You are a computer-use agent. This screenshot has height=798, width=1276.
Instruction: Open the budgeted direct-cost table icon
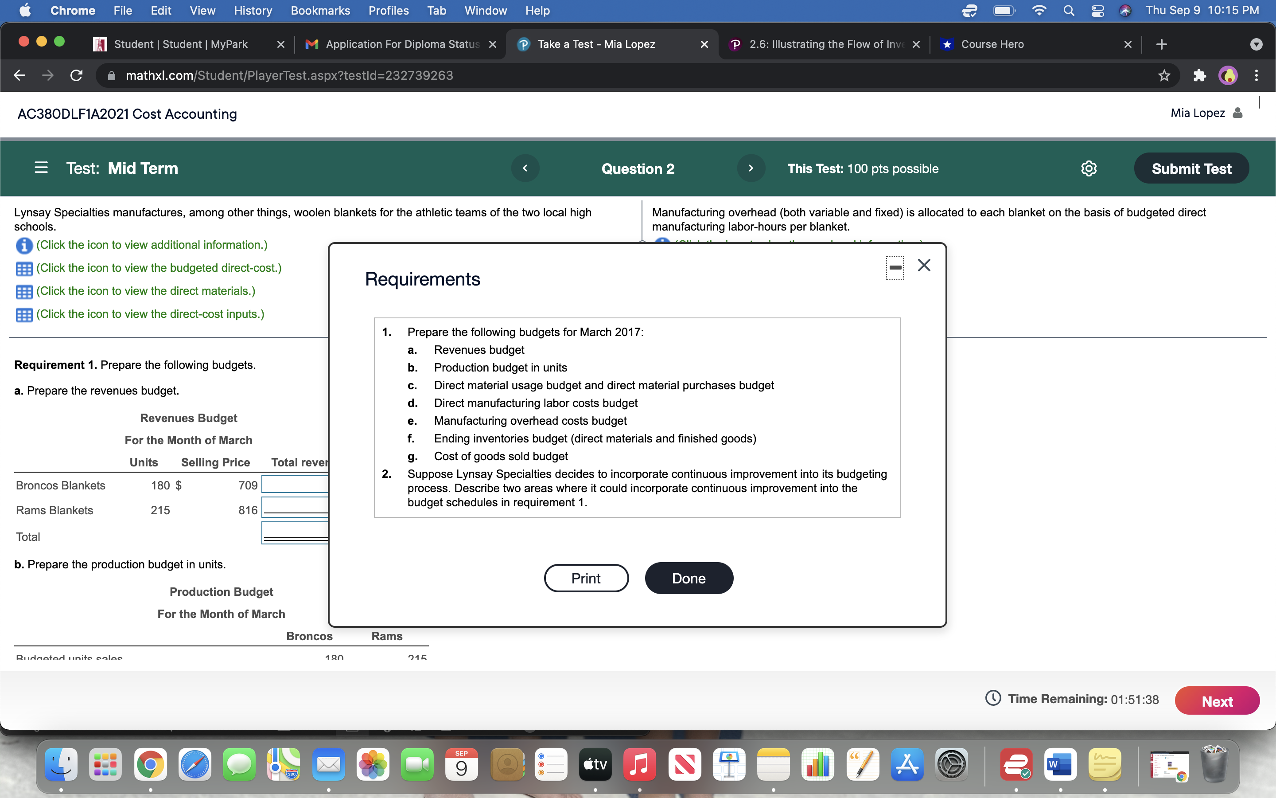pyautogui.click(x=24, y=269)
